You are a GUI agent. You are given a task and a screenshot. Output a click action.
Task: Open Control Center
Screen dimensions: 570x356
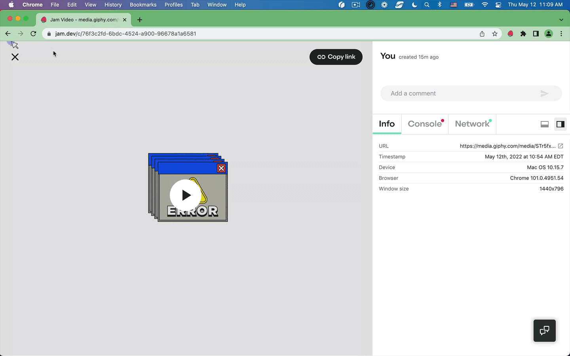(498, 5)
